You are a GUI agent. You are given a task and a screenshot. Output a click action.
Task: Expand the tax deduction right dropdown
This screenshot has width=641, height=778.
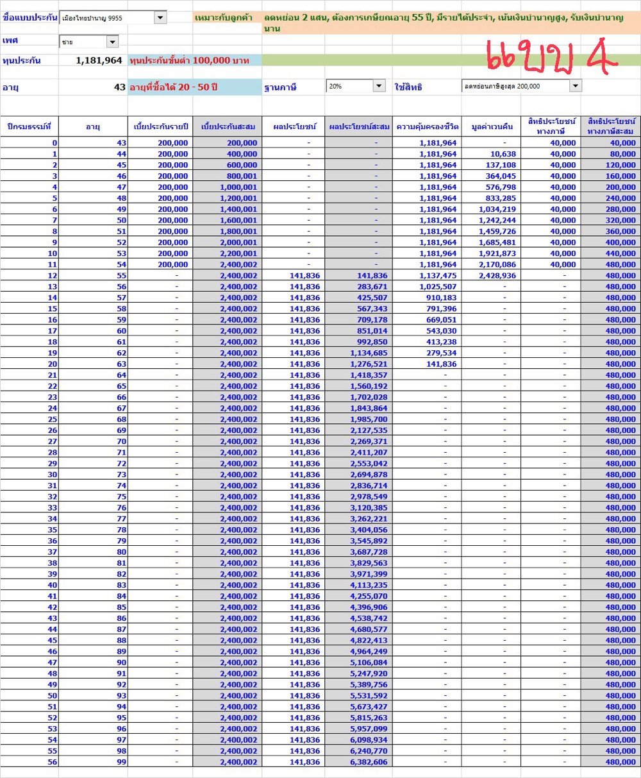click(575, 86)
